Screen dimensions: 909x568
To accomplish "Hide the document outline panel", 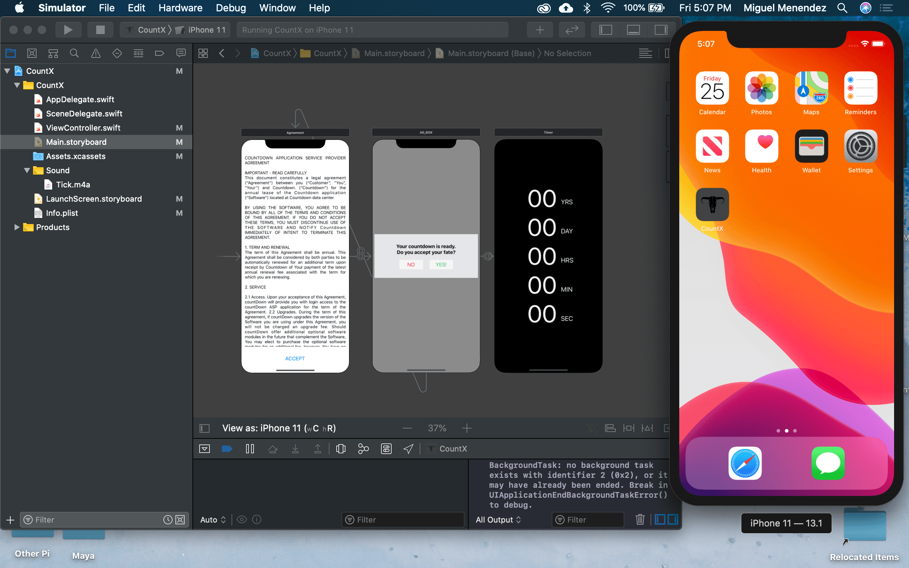I will pos(204,428).
